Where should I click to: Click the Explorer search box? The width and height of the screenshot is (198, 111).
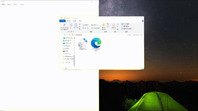coord(137,35)
